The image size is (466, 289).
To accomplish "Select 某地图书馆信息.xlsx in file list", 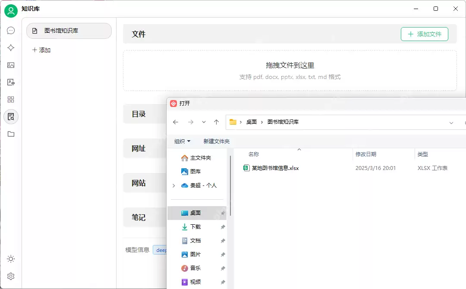I will (x=275, y=168).
